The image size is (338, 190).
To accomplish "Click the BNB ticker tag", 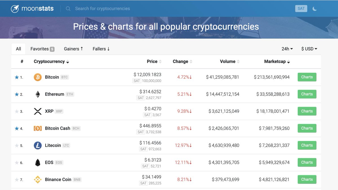I will [77, 180].
